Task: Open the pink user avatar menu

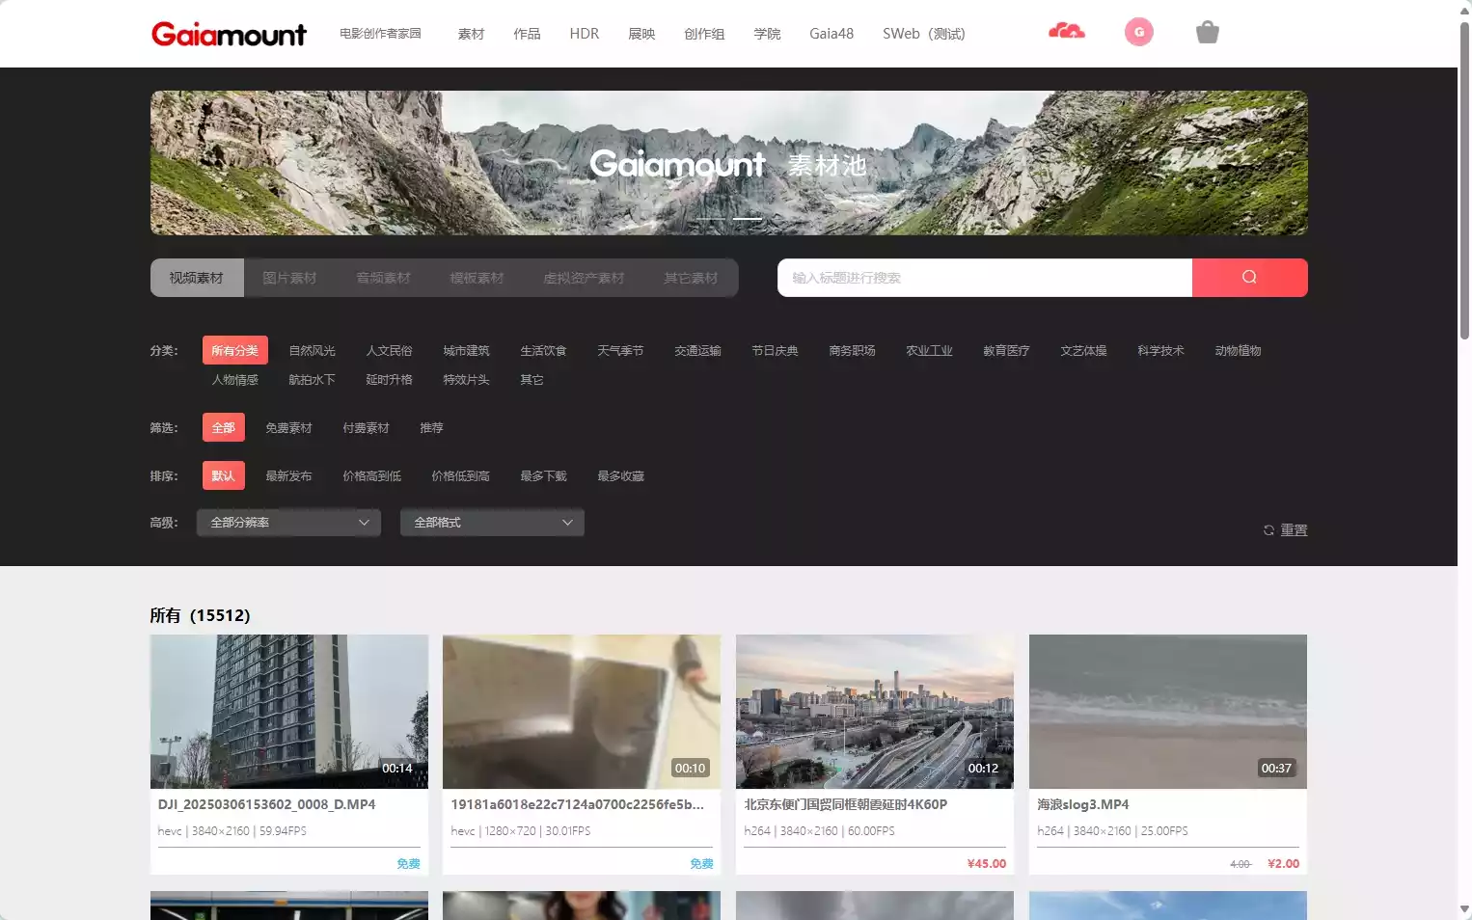Action: pos(1139,32)
